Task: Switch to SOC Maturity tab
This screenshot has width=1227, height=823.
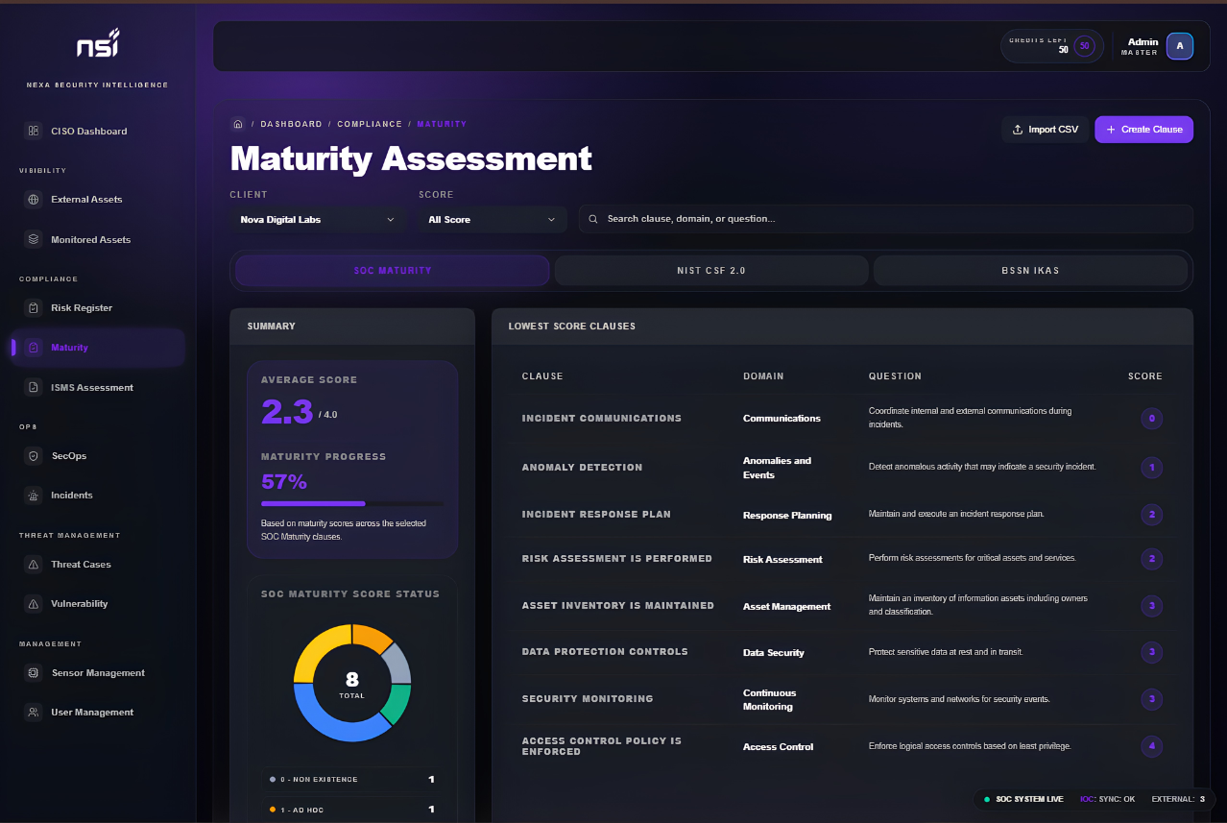Action: click(x=393, y=271)
